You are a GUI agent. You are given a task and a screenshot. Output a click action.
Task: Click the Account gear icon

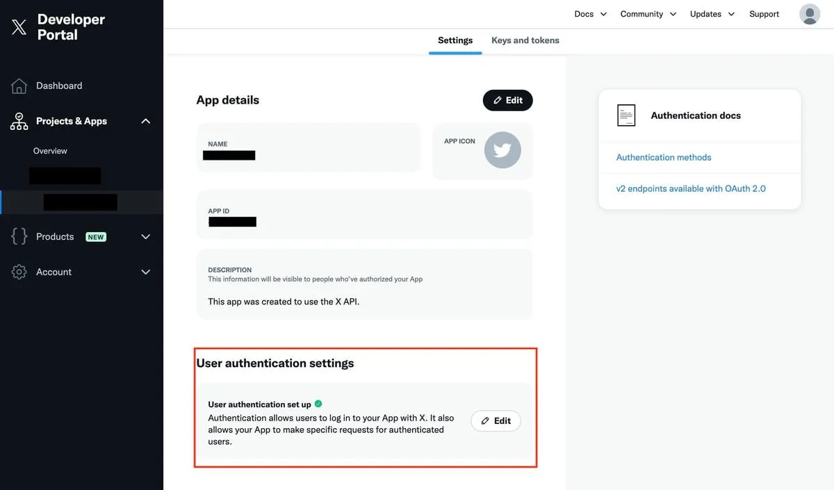coord(19,272)
